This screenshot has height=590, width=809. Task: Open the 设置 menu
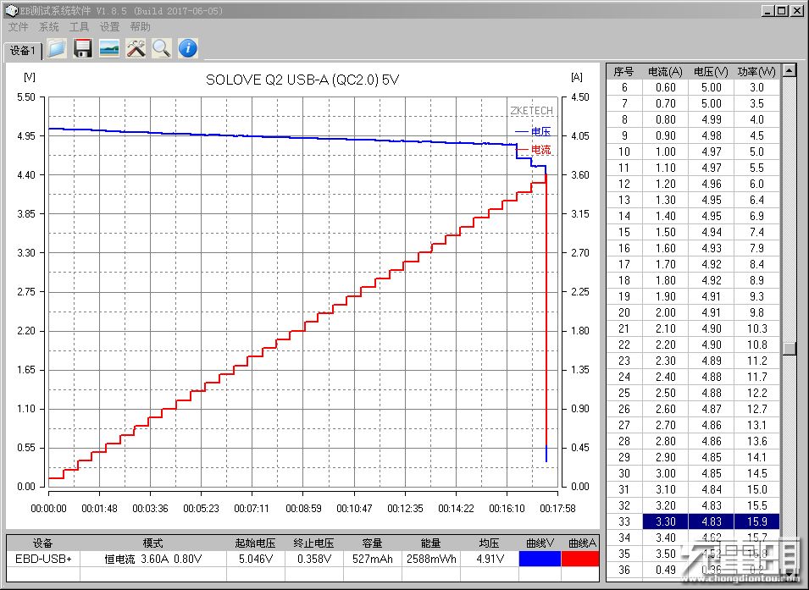[109, 27]
